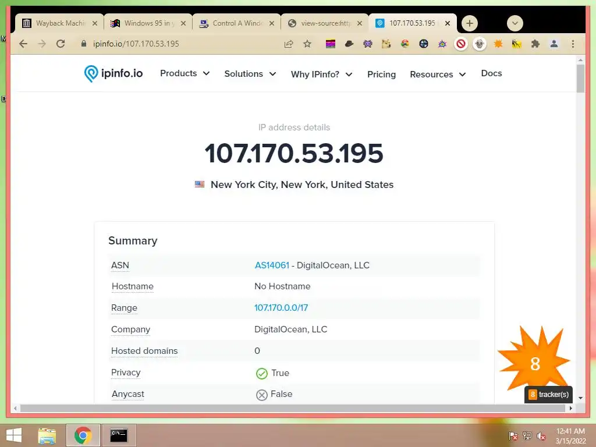Click the Chrome taskbar icon
The width and height of the screenshot is (596, 447).
pyautogui.click(x=83, y=435)
